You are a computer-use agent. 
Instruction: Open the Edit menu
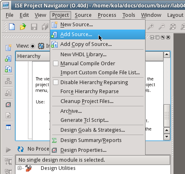click(24, 15)
